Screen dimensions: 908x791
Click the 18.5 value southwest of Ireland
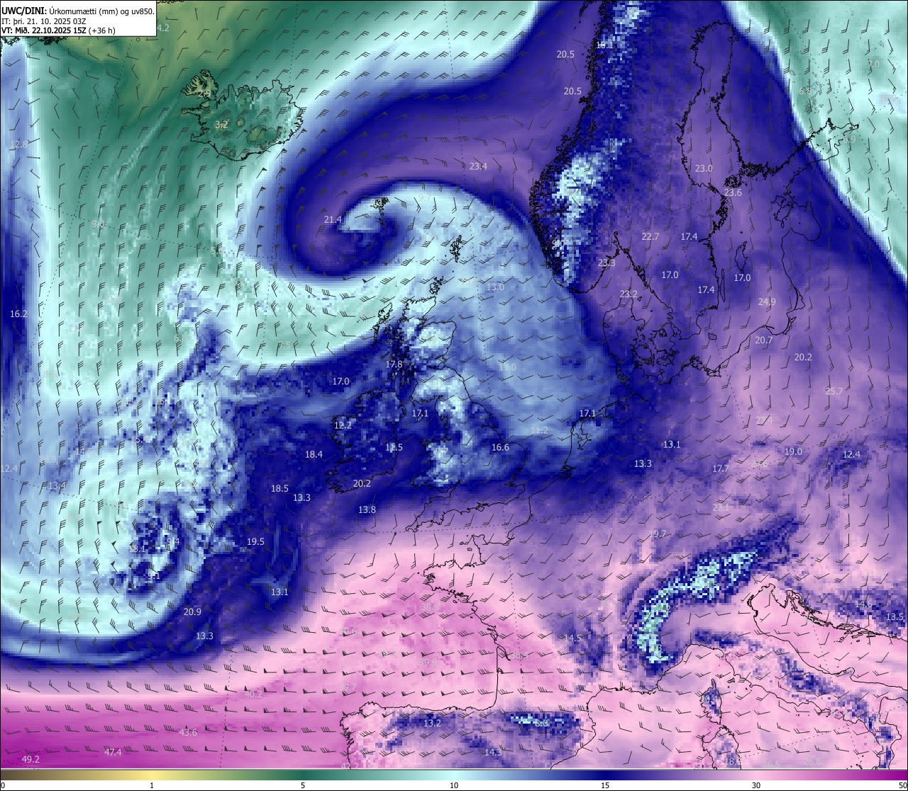click(279, 489)
